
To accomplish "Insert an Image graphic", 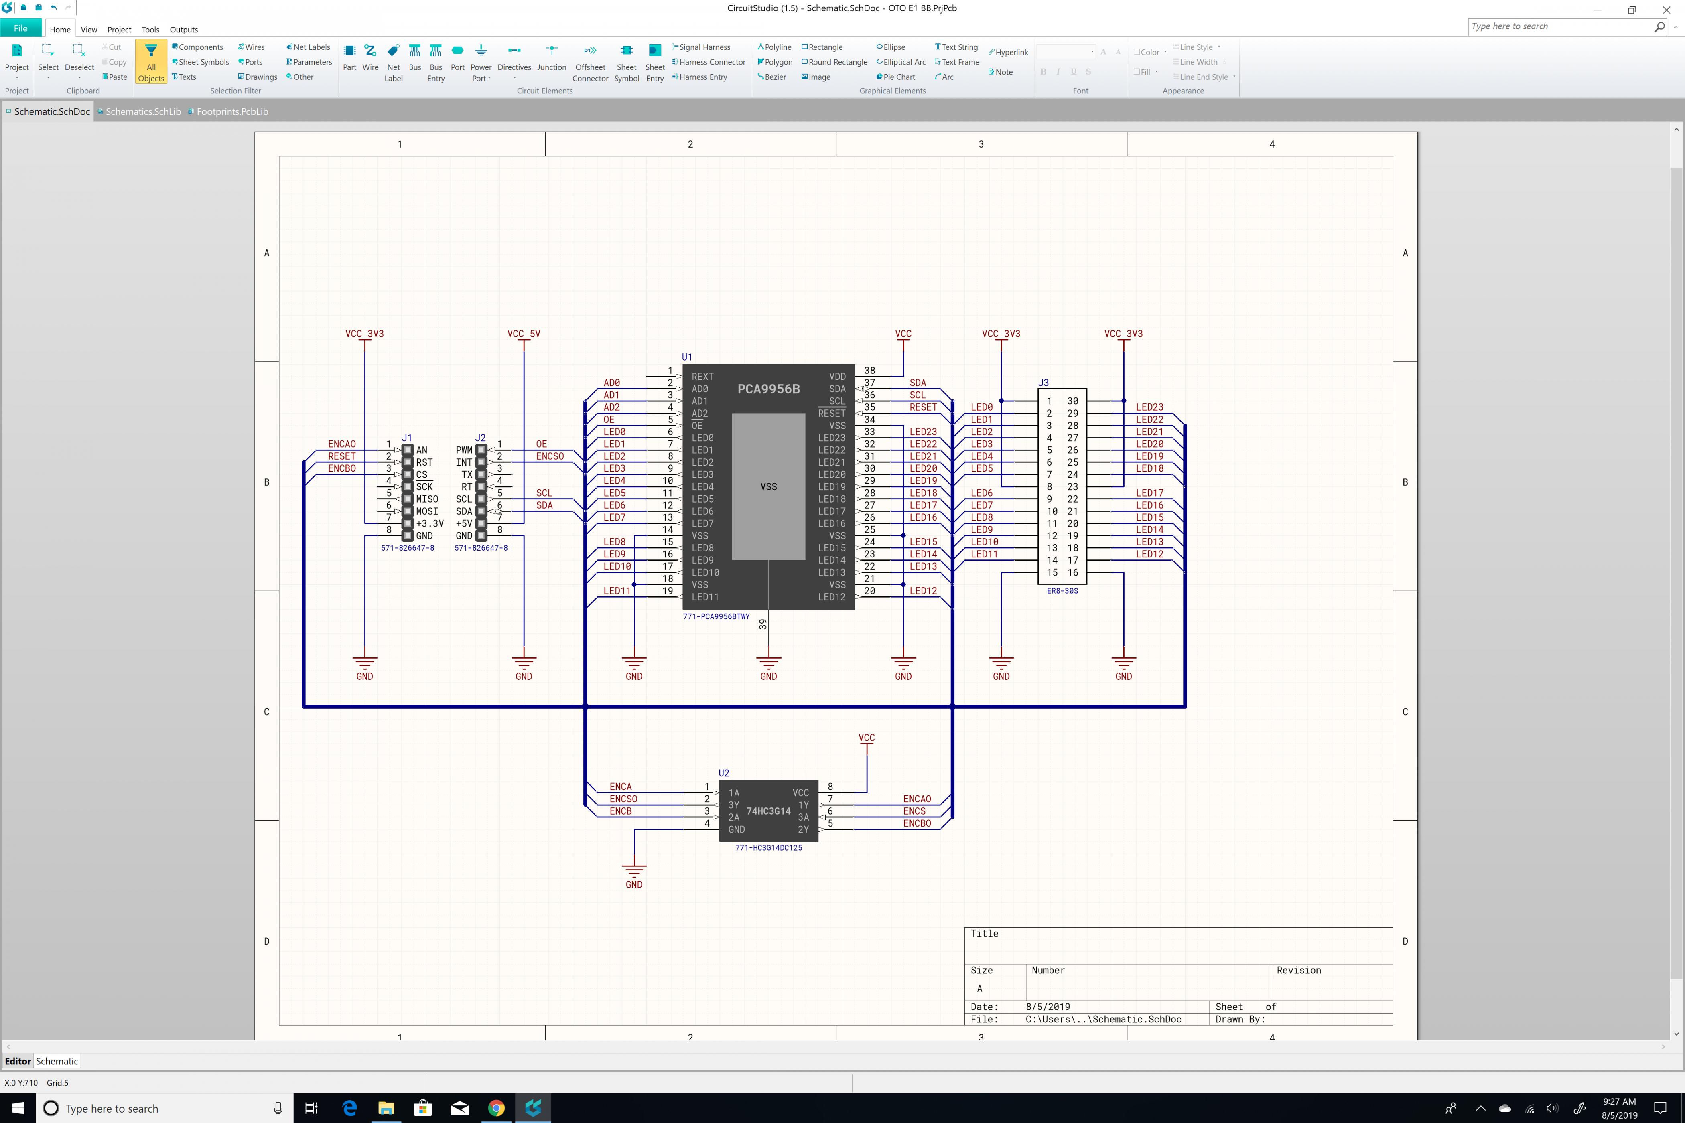I will click(x=816, y=77).
